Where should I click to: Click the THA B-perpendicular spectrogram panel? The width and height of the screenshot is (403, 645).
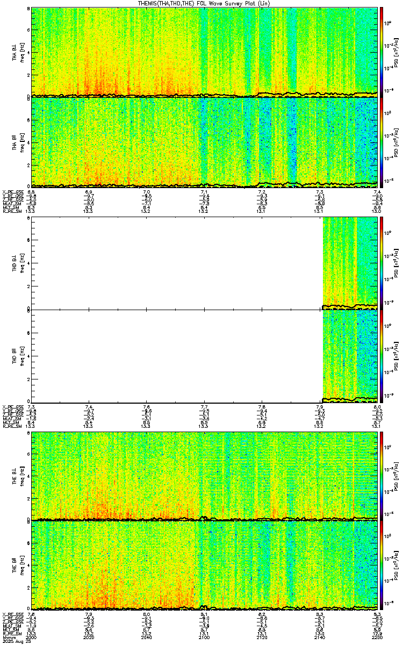[204, 52]
